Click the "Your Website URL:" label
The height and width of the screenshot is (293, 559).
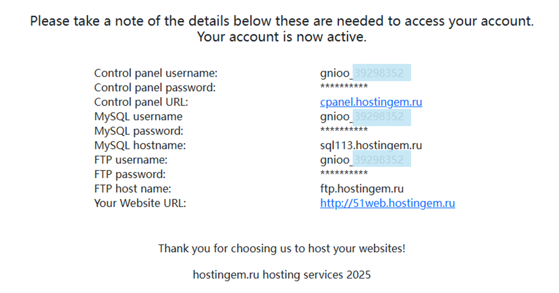click(140, 203)
